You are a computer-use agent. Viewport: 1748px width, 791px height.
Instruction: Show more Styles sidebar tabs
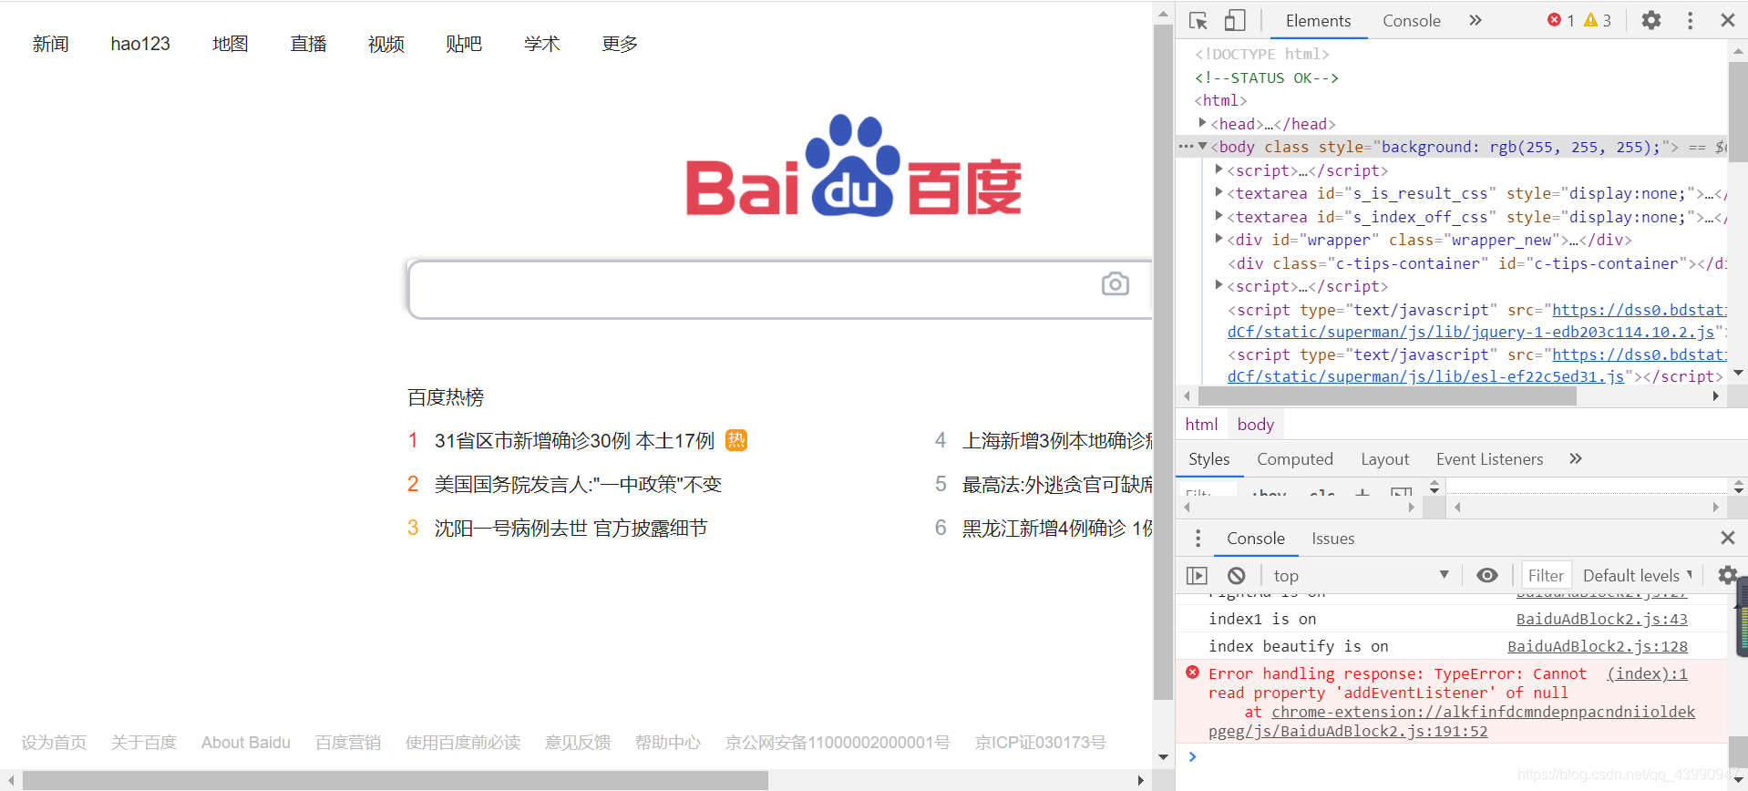(1576, 458)
